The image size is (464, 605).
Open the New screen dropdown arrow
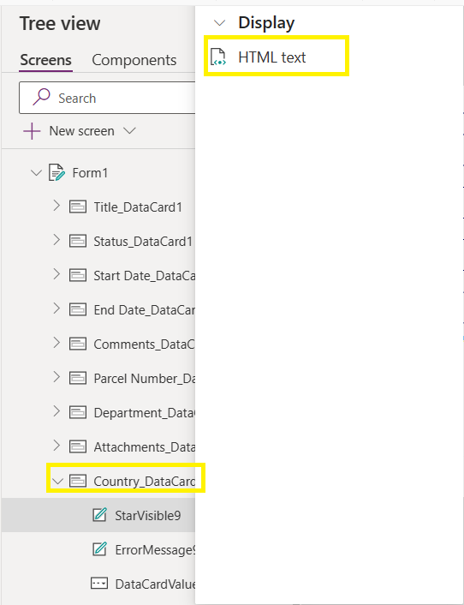point(129,131)
